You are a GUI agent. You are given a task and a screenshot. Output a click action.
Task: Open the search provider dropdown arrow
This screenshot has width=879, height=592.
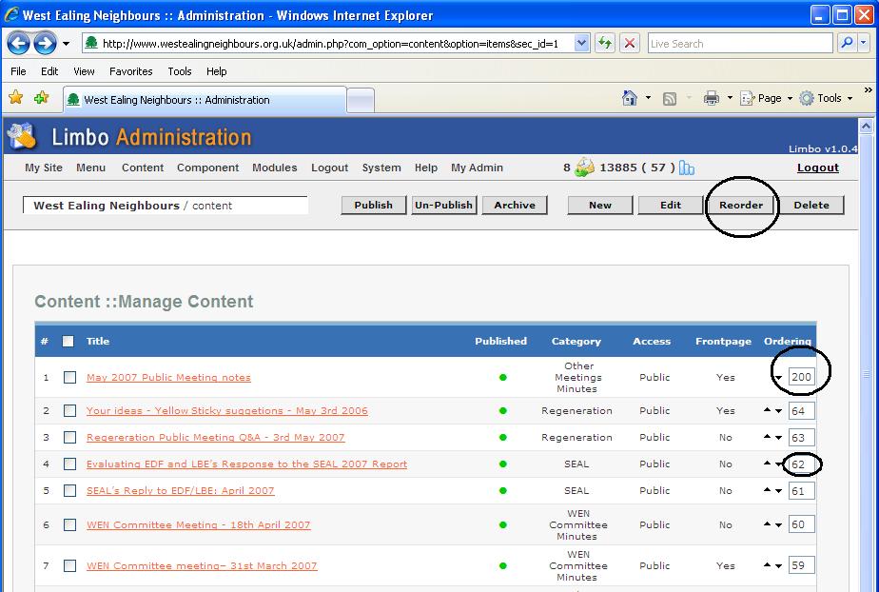(x=864, y=43)
